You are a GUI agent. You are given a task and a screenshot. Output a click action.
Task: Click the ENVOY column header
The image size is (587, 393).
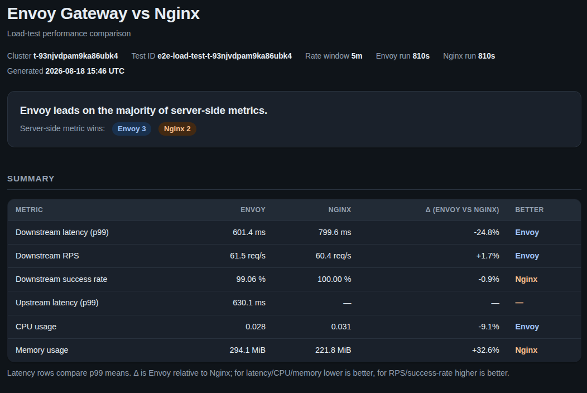[x=253, y=210]
